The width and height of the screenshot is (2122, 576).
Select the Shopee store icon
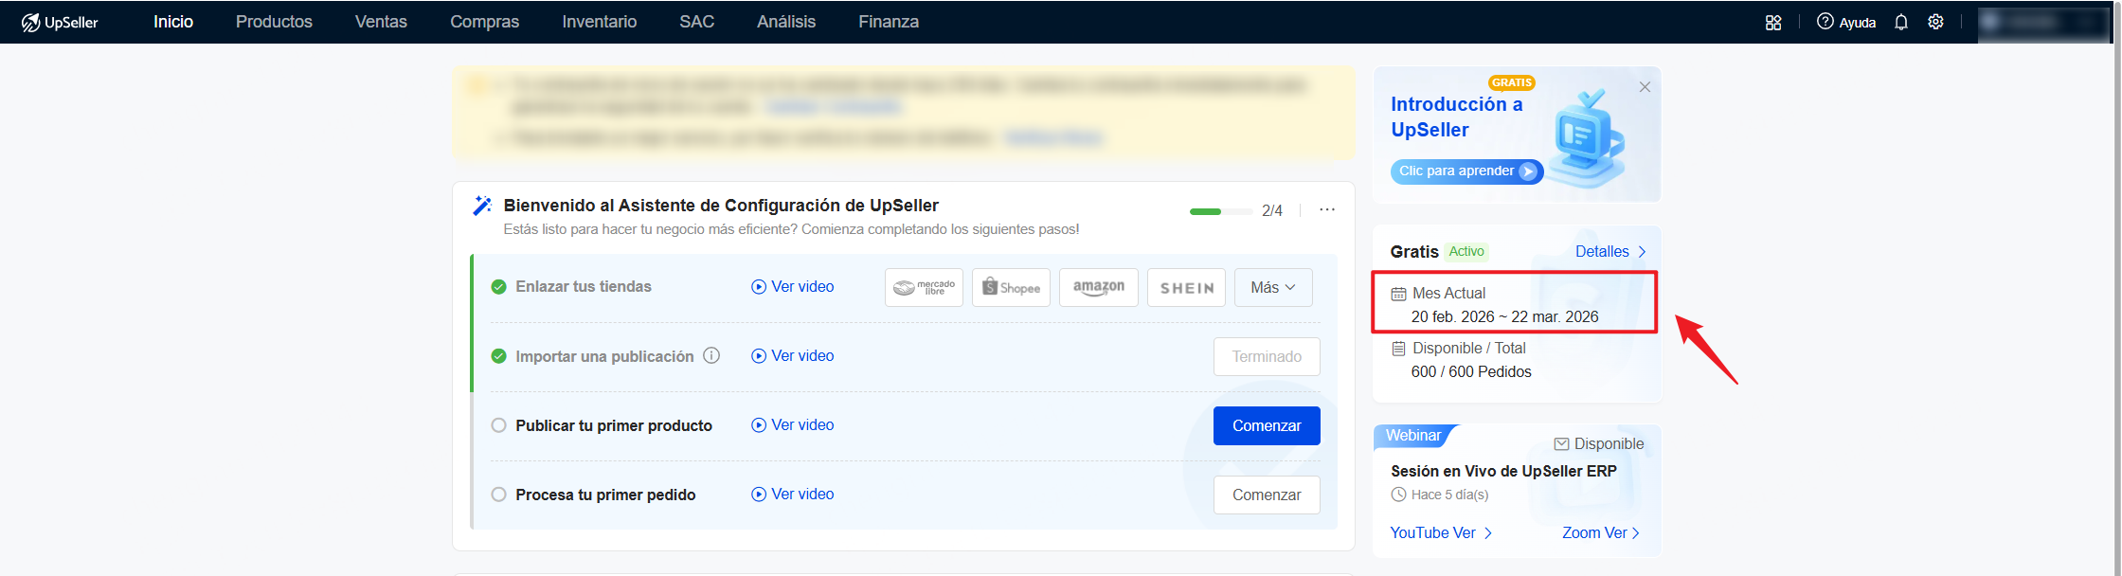click(x=1011, y=287)
